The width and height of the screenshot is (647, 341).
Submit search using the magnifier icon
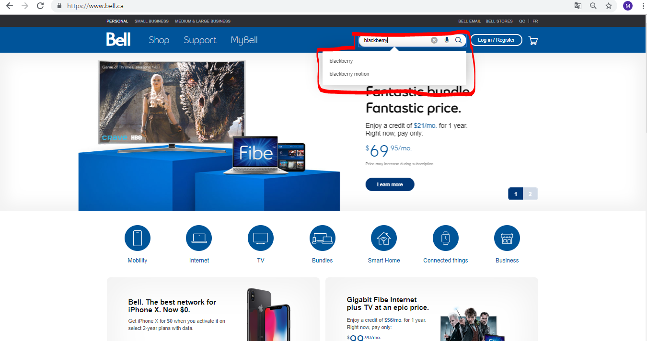coord(458,40)
